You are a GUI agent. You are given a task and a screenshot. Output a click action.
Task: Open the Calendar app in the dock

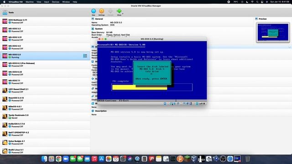(x=116, y=159)
